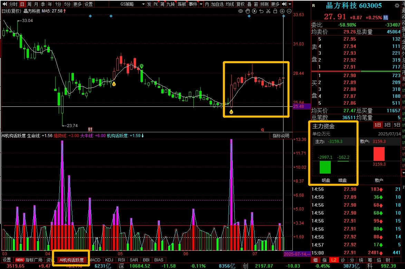The image size is (405, 269).
Task: Click the 窗 window button
Action: tap(256, 4)
